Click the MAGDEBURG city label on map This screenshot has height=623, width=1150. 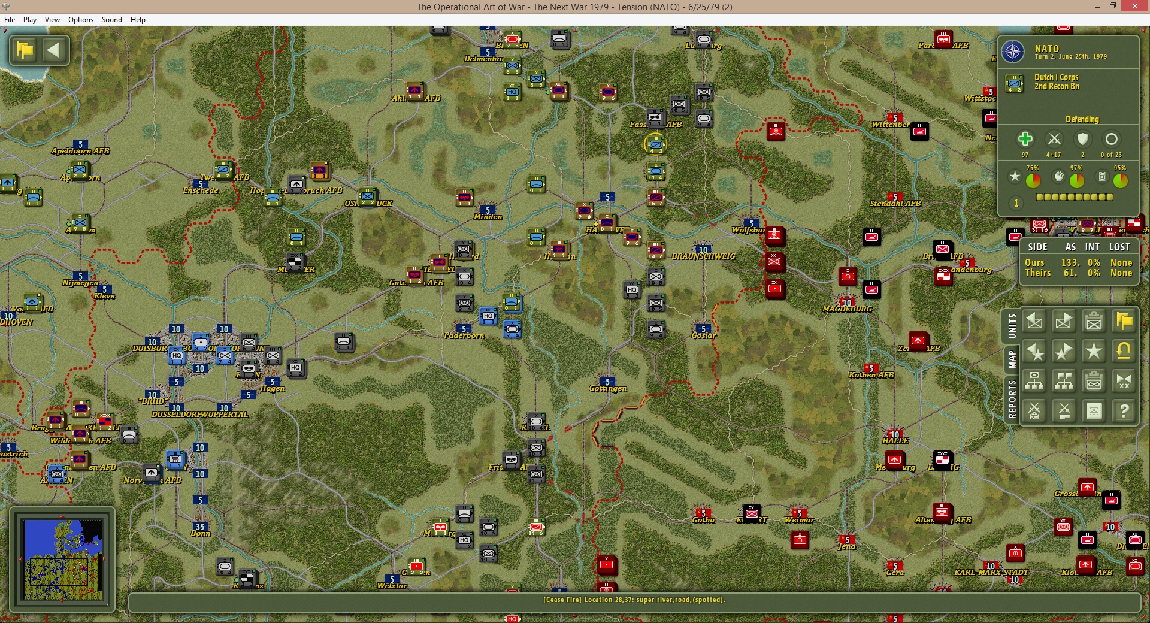(x=847, y=309)
